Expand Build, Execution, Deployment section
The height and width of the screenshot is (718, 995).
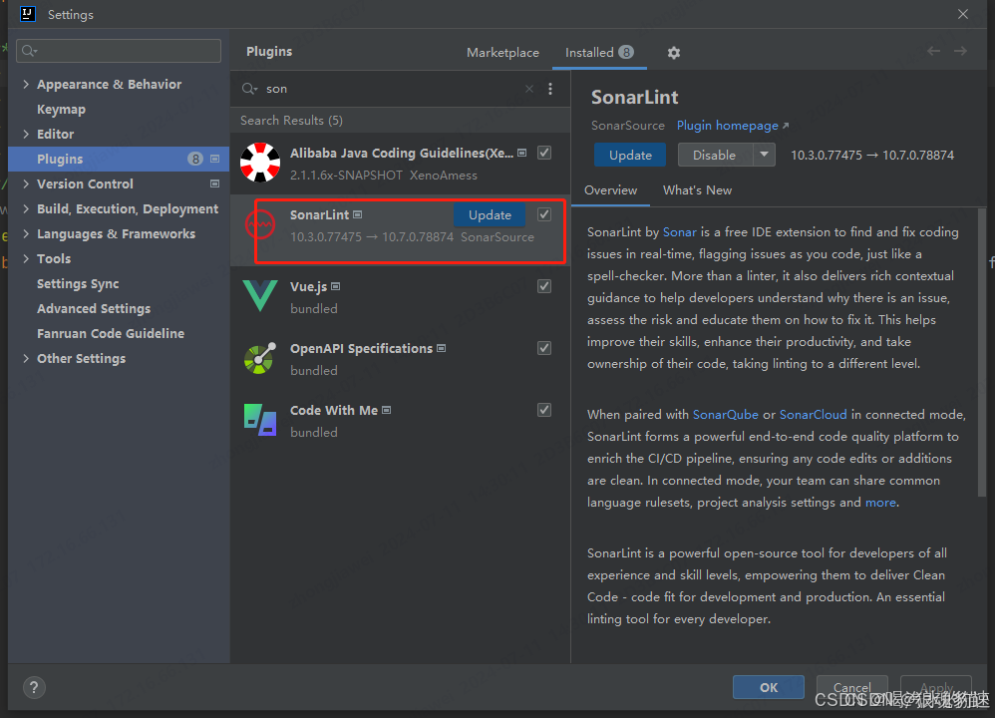[x=26, y=208]
